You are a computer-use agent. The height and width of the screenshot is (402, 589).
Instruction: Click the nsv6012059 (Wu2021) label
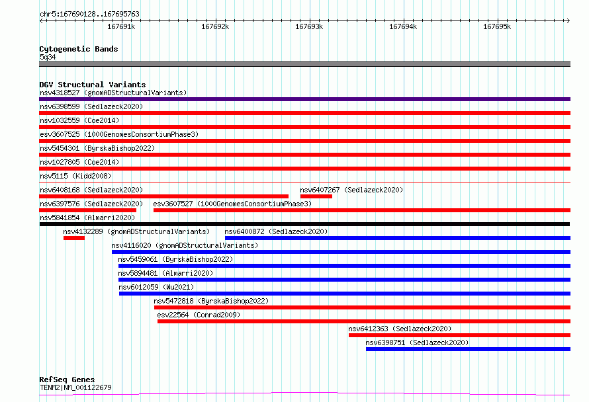point(156,287)
